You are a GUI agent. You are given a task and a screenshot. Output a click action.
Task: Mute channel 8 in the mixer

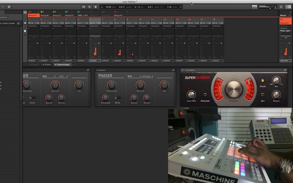[x=116, y=57]
